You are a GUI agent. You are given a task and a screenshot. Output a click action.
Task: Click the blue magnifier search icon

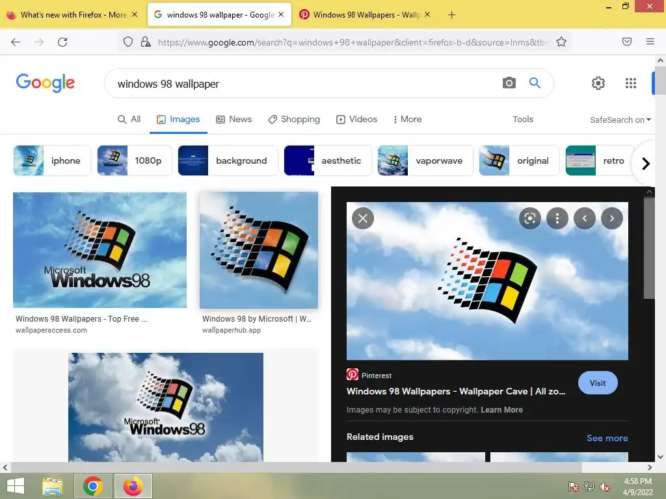[x=535, y=83]
